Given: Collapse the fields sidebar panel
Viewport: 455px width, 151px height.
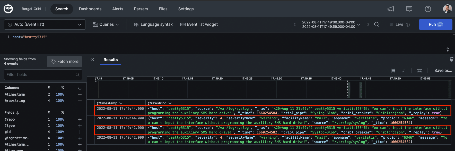Looking at the screenshot, I should 92,60.
